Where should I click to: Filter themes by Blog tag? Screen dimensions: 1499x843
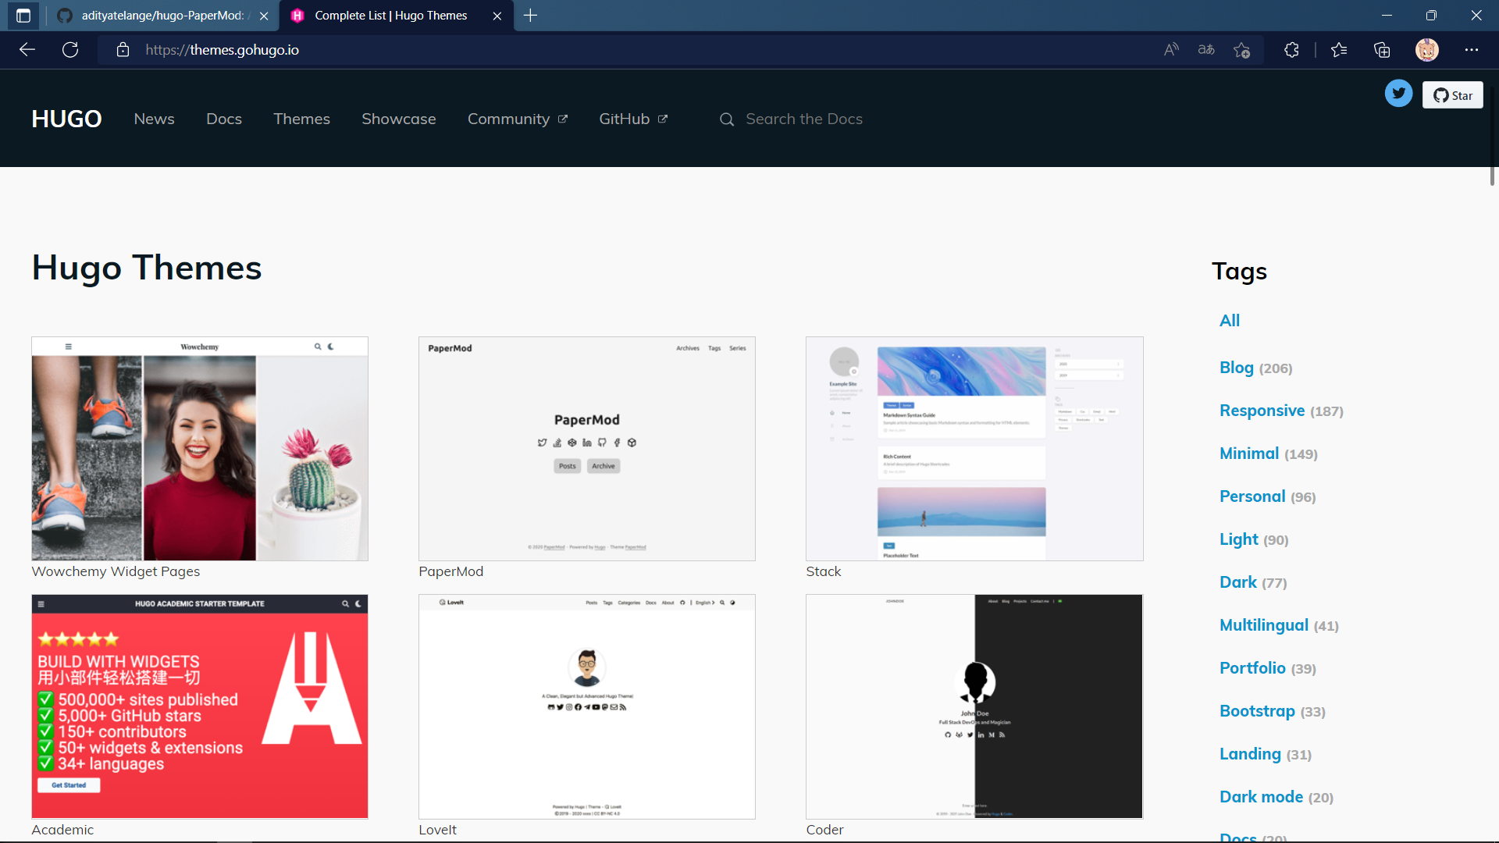1237,368
